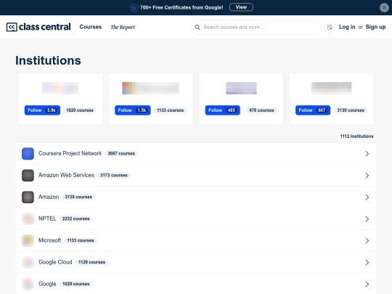The height and width of the screenshot is (294, 392).
Task: Click the 478 courses badge in featured card
Action: point(261,110)
